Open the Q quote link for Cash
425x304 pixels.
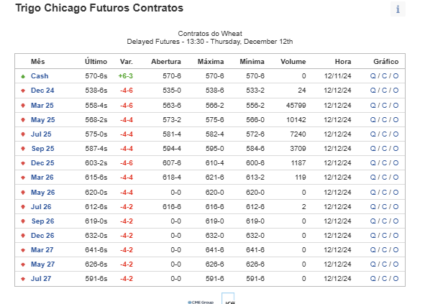pyautogui.click(x=373, y=76)
